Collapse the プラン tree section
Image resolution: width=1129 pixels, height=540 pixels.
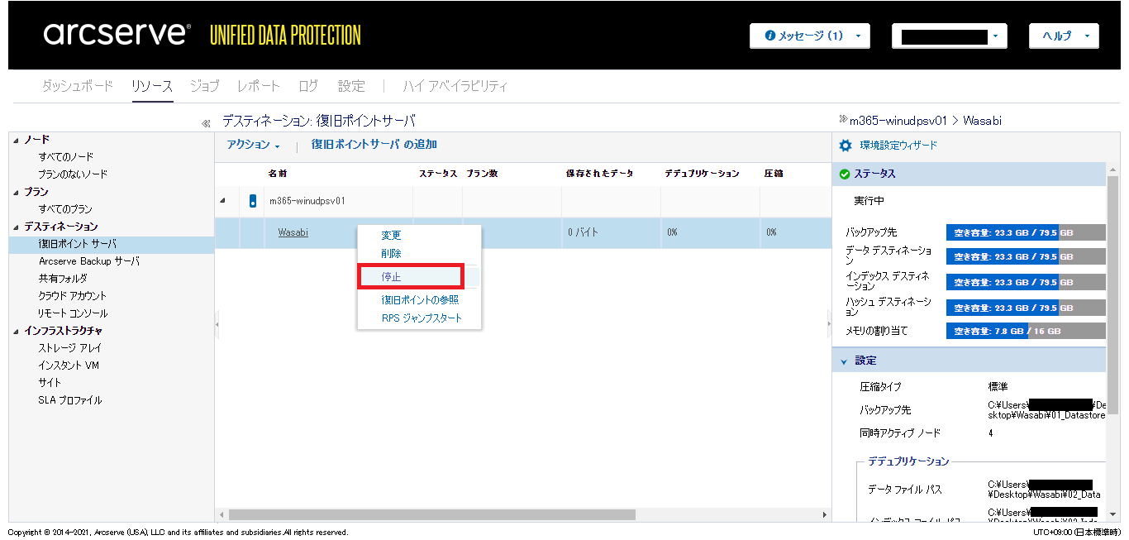17,192
